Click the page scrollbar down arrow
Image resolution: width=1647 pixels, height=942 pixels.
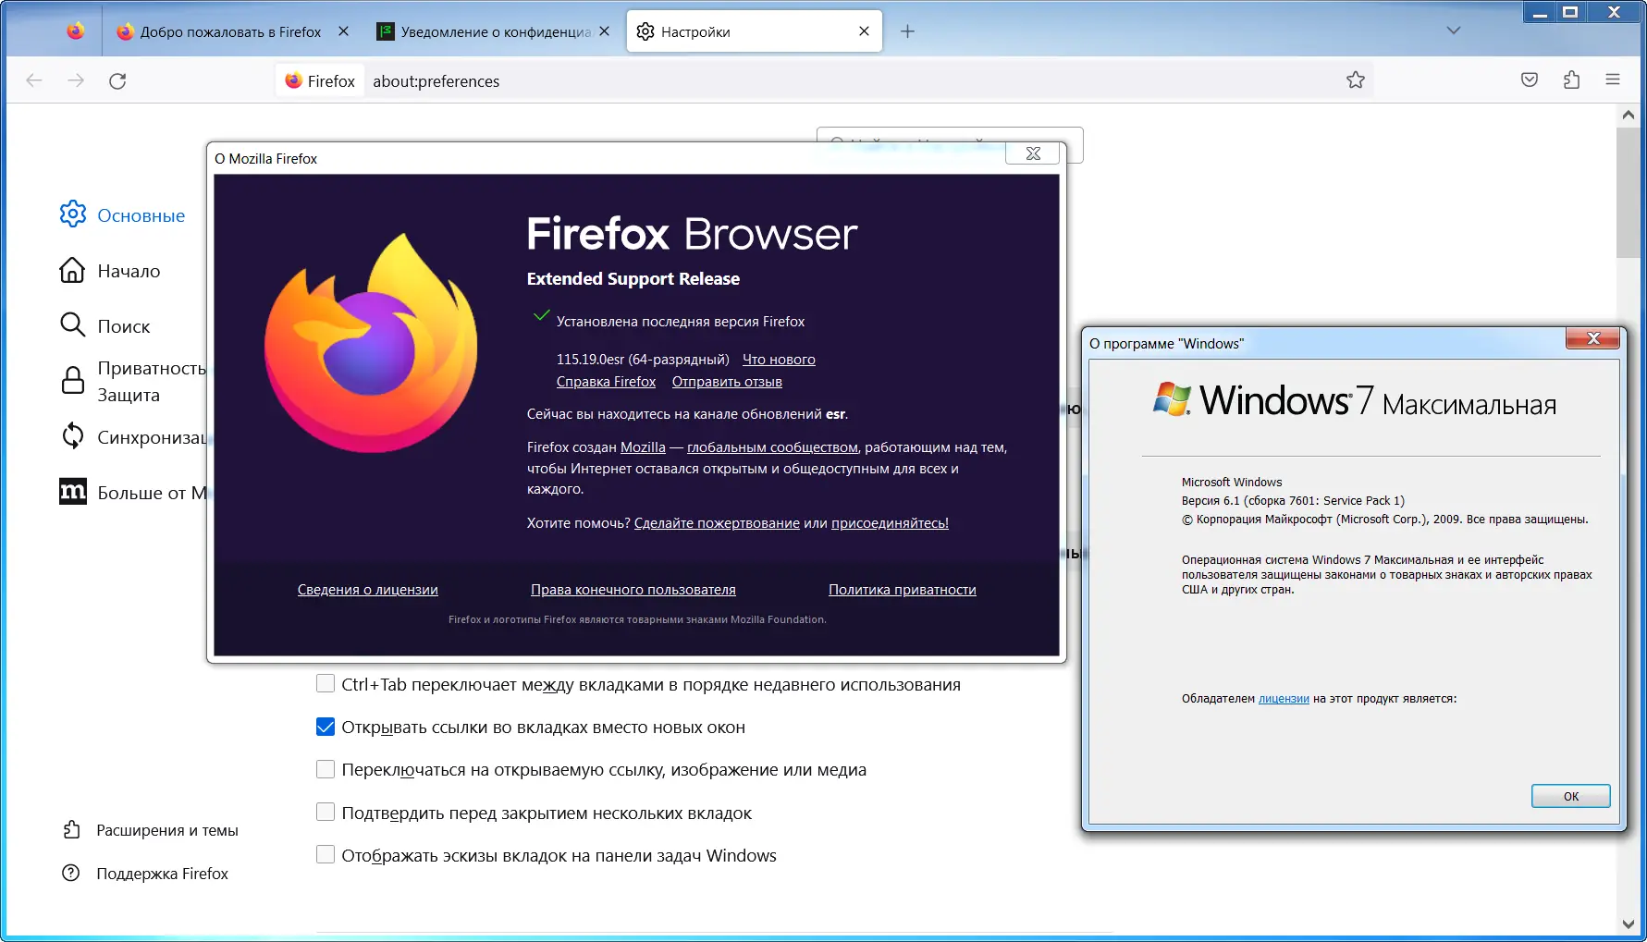[x=1628, y=924]
